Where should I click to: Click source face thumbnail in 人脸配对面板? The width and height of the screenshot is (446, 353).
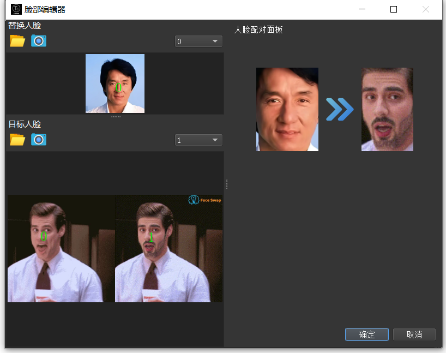pyautogui.click(x=287, y=109)
